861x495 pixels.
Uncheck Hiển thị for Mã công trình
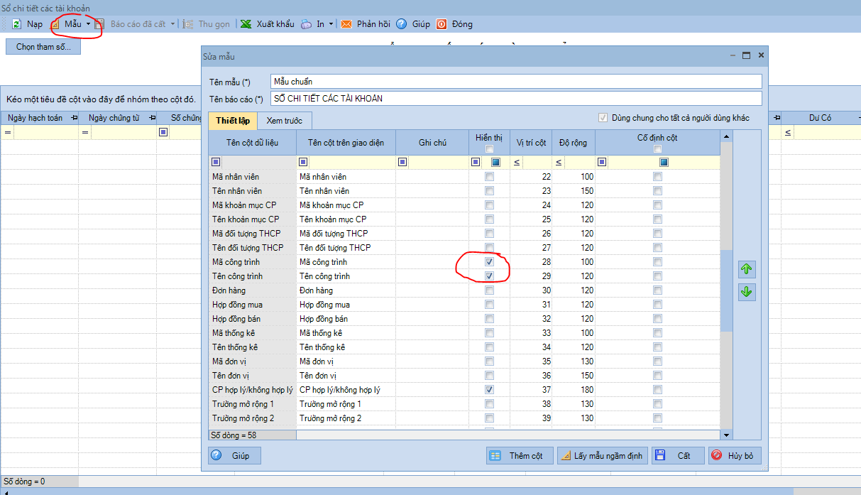(x=489, y=262)
